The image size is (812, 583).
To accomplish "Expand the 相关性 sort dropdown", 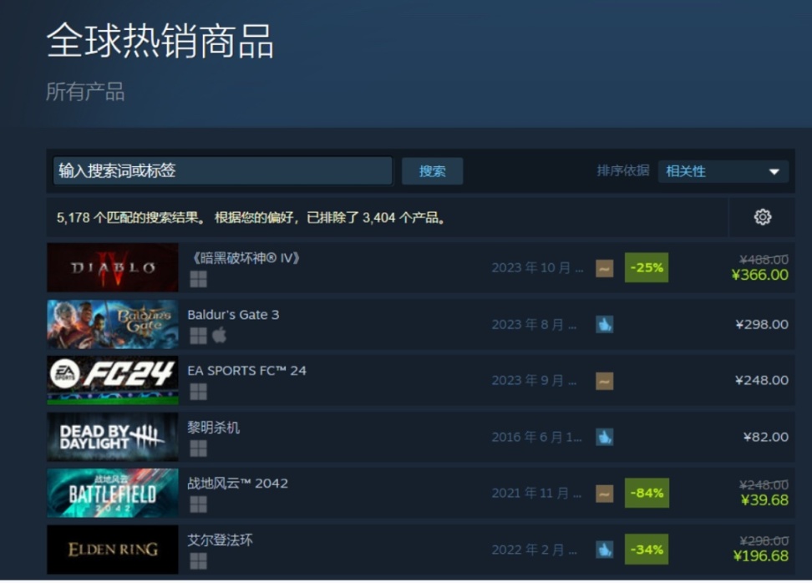I will (x=723, y=171).
